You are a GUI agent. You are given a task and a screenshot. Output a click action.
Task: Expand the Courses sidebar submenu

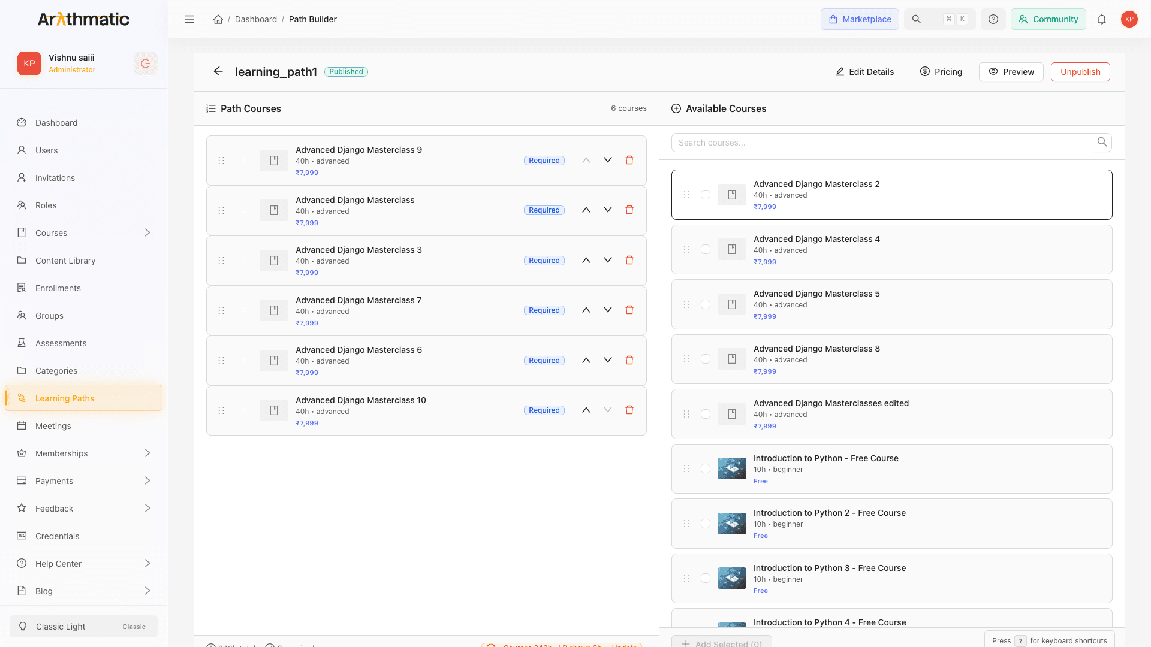(147, 233)
